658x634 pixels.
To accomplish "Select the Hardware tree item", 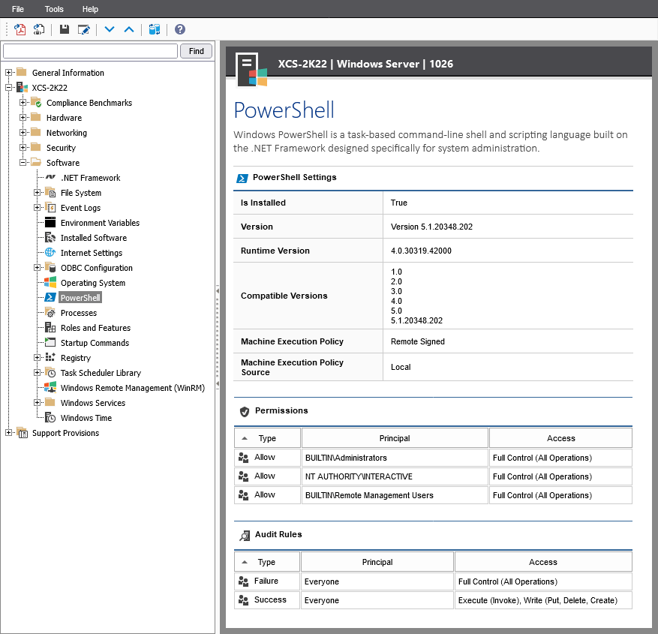I will 64,118.
